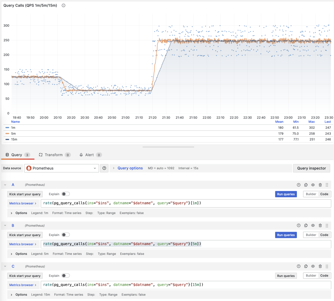Click Run queries for query A
334x301 pixels.
286,194
